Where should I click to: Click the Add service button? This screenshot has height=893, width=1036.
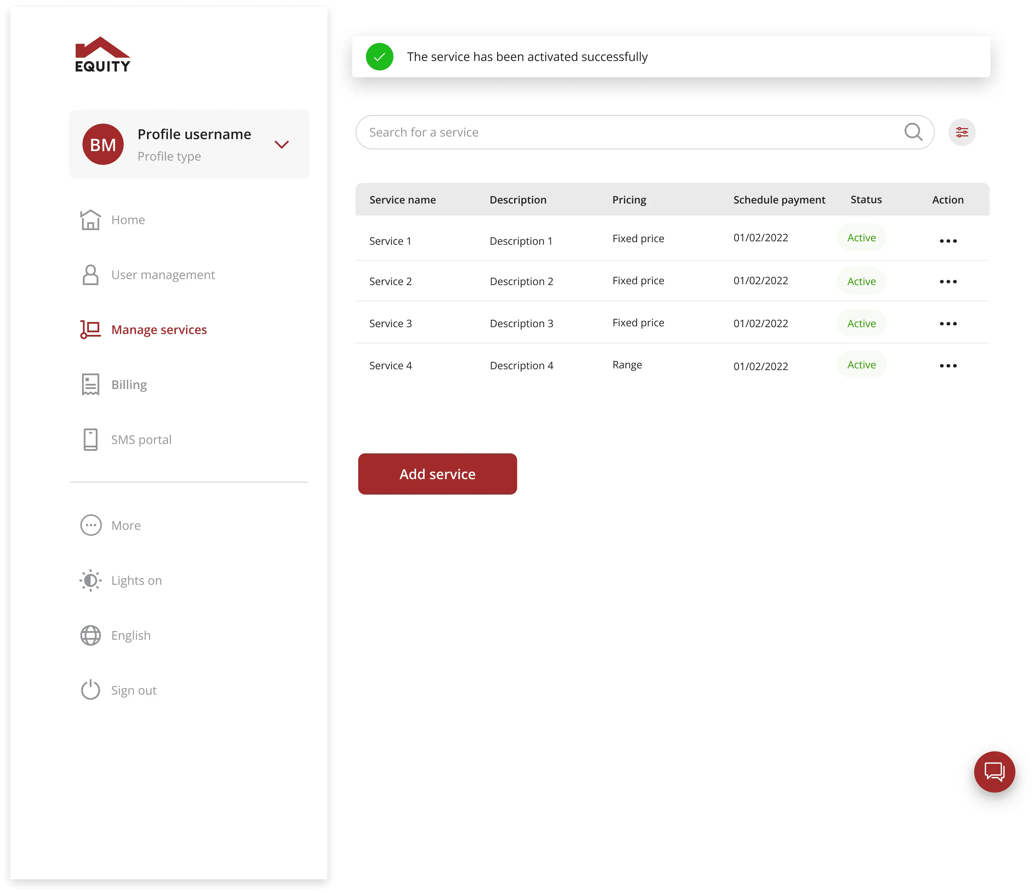coord(437,474)
